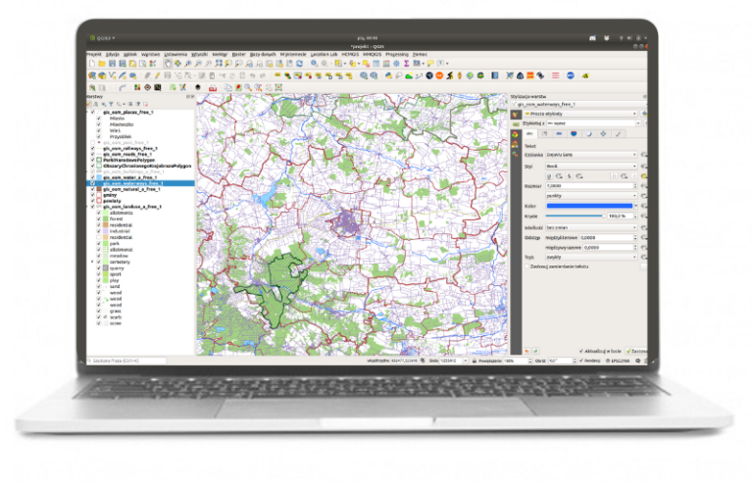Viewport: 753px width, 482px height.
Task: Enable Zastosuj zamienianie tekstu checkbox
Action: tap(527, 266)
